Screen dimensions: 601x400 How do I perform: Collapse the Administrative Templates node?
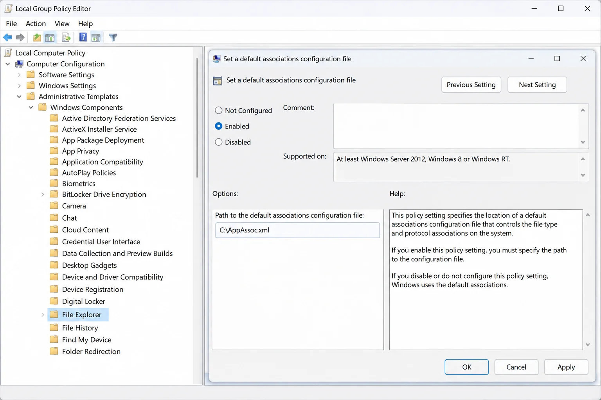pos(19,96)
